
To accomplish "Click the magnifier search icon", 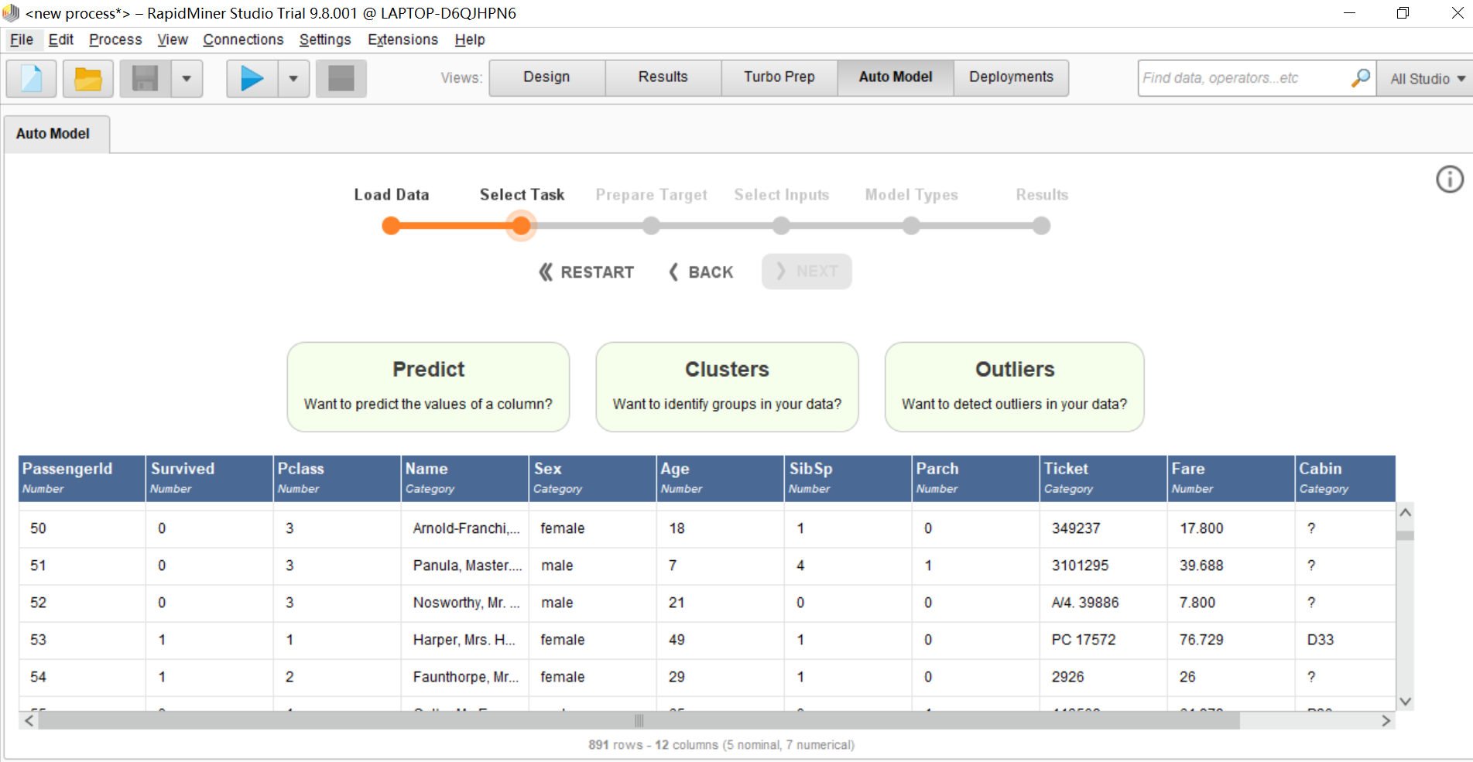I will (1360, 78).
